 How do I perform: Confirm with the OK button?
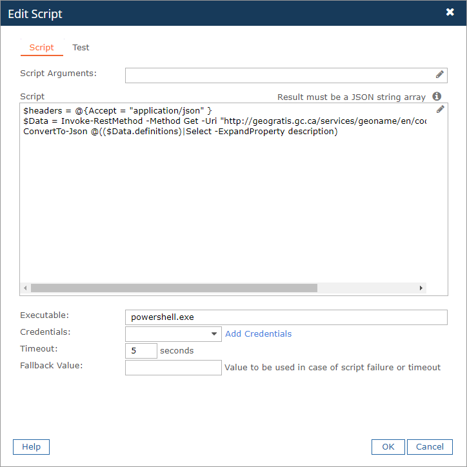[x=388, y=447]
